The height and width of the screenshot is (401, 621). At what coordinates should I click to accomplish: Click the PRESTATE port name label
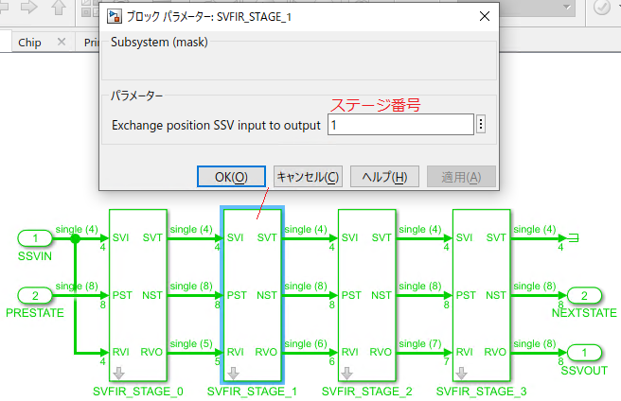(35, 313)
